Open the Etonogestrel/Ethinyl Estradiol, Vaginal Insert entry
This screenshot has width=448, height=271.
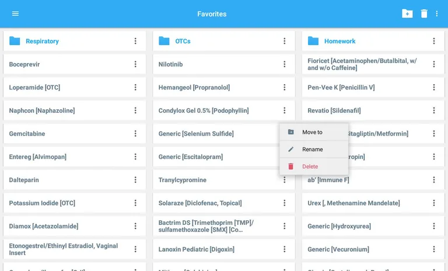[x=74, y=249]
